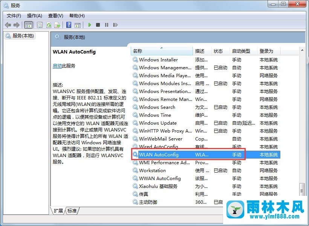Open the 操作(A) menu

35,16
